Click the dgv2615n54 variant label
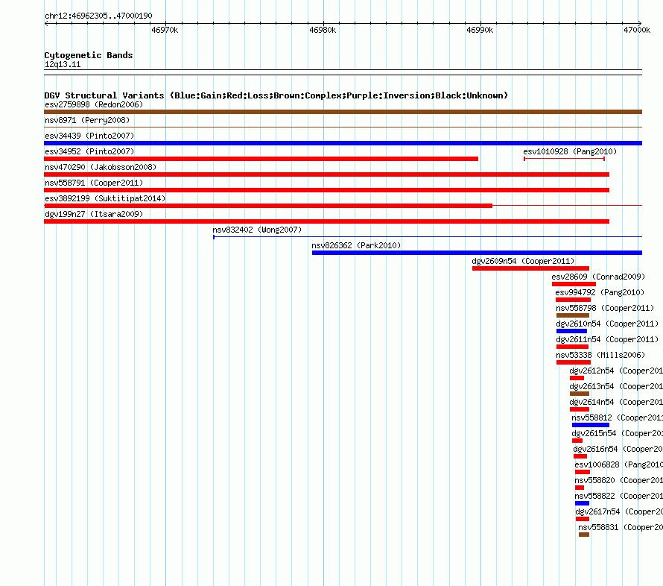Viewport: 663px width, 586px height. [x=618, y=433]
